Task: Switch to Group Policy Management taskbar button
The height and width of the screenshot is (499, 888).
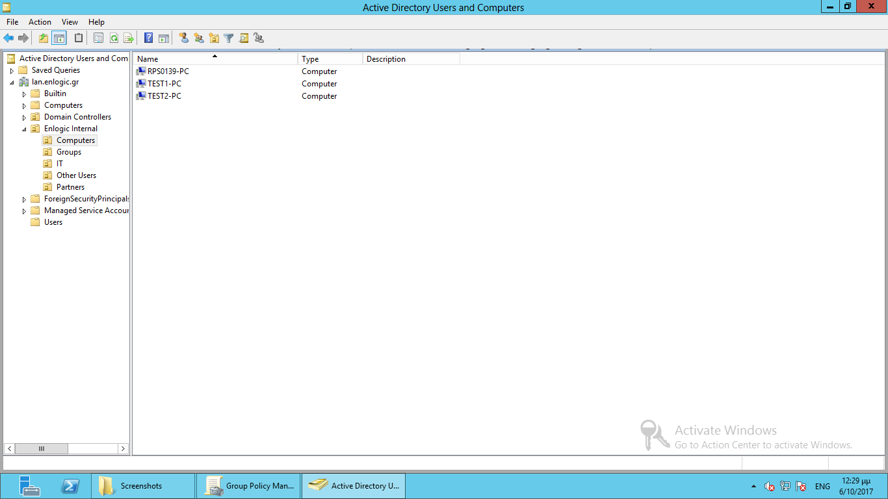Action: coord(248,486)
